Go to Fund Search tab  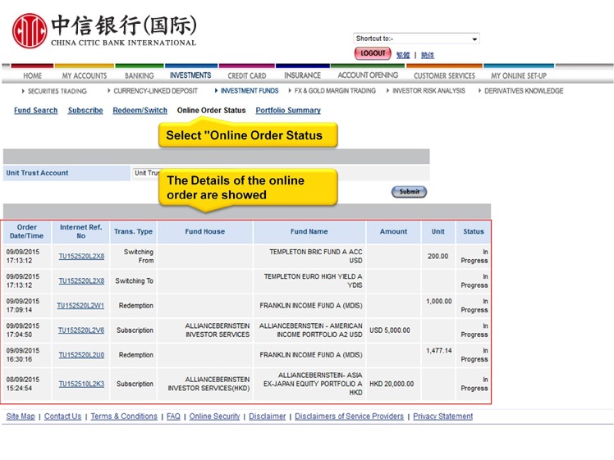(35, 111)
